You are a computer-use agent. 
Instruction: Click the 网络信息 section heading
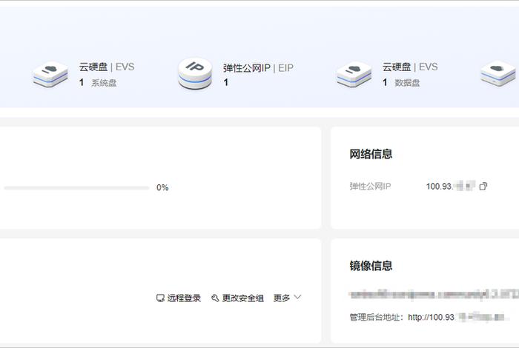pos(371,154)
